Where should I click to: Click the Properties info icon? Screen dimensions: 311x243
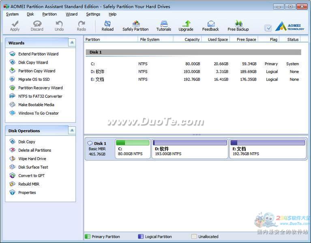click(x=12, y=192)
